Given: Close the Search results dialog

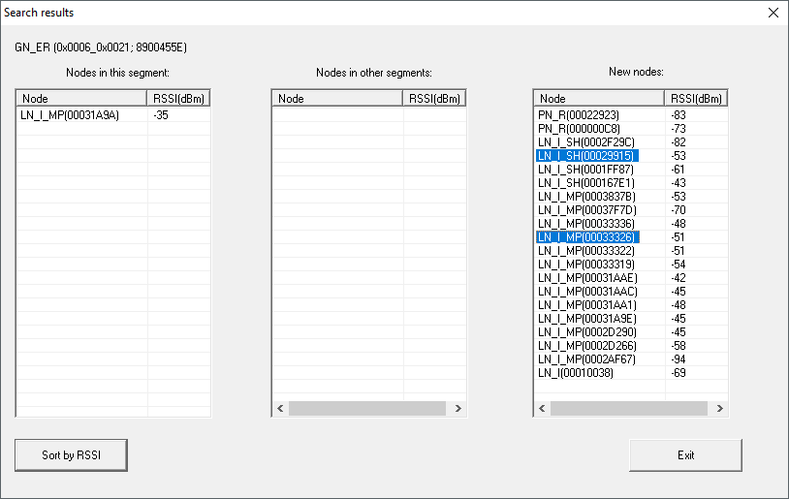Looking at the screenshot, I should point(773,13).
